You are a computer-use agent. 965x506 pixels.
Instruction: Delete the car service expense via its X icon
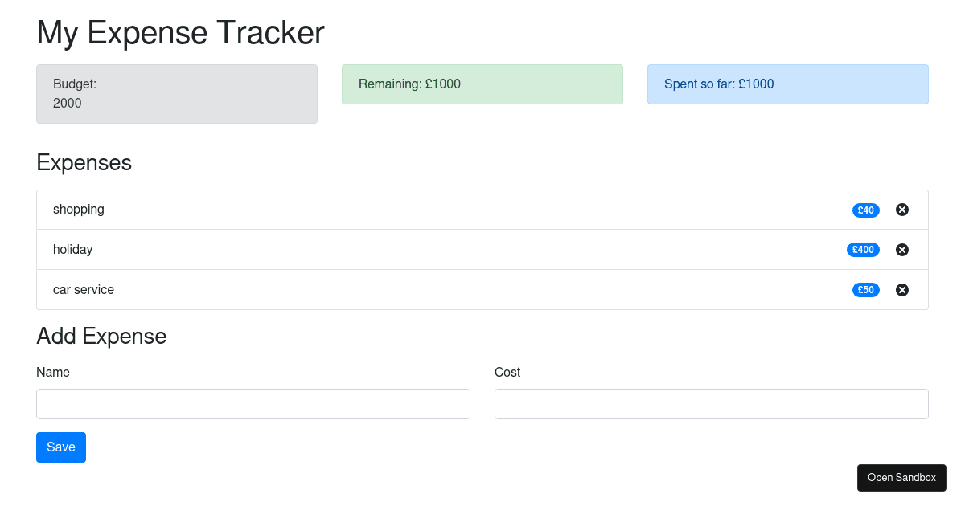pyautogui.click(x=901, y=289)
